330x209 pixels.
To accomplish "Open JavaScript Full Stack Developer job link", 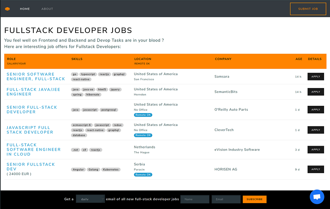I will click(30, 130).
